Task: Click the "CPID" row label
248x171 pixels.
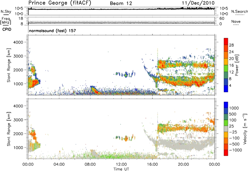Action: 7,29
